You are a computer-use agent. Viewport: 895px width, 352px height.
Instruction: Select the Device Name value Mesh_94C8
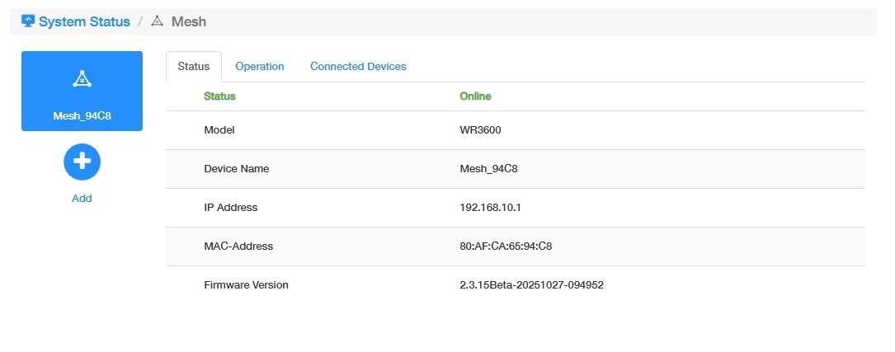pos(488,169)
